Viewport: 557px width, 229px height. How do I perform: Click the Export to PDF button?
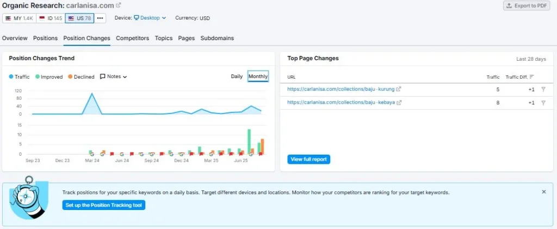pyautogui.click(x=527, y=5)
